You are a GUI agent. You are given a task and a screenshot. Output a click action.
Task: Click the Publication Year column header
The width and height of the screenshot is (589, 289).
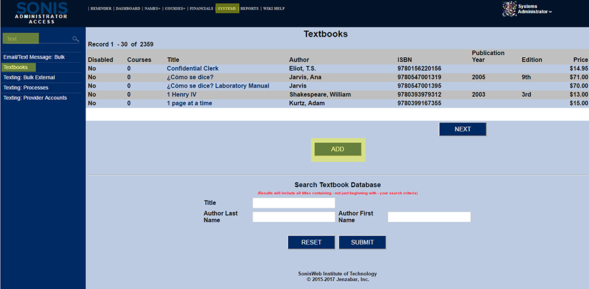click(488, 56)
